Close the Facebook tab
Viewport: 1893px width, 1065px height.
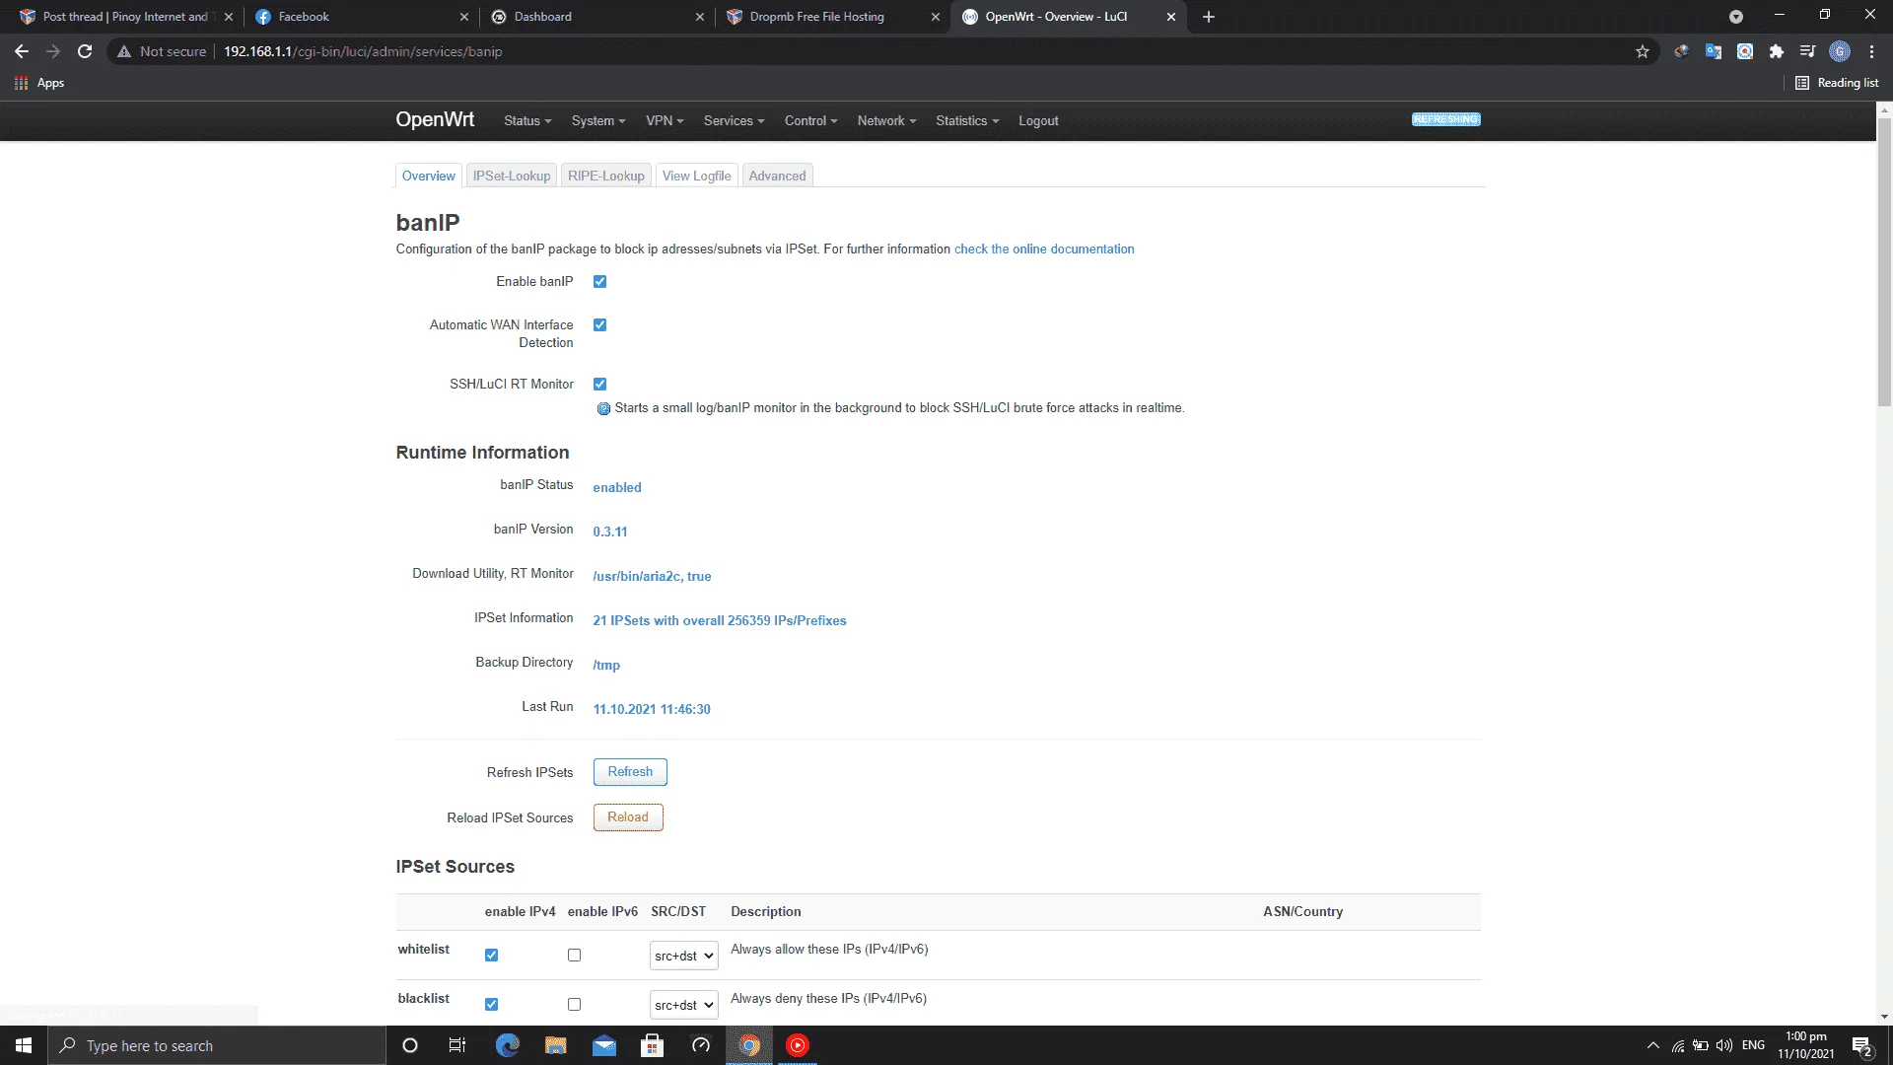click(464, 17)
